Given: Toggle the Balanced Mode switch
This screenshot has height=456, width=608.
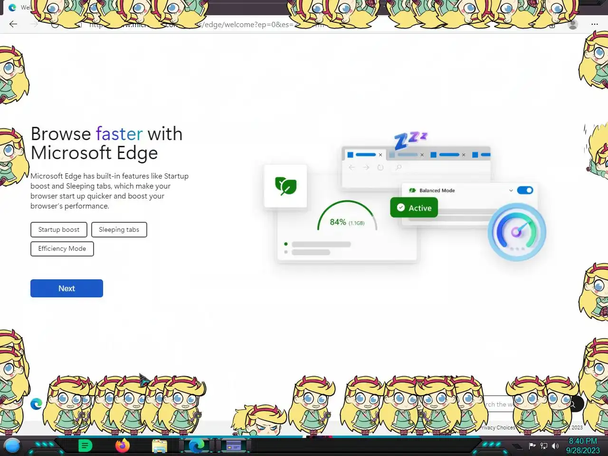Looking at the screenshot, I should coord(525,190).
